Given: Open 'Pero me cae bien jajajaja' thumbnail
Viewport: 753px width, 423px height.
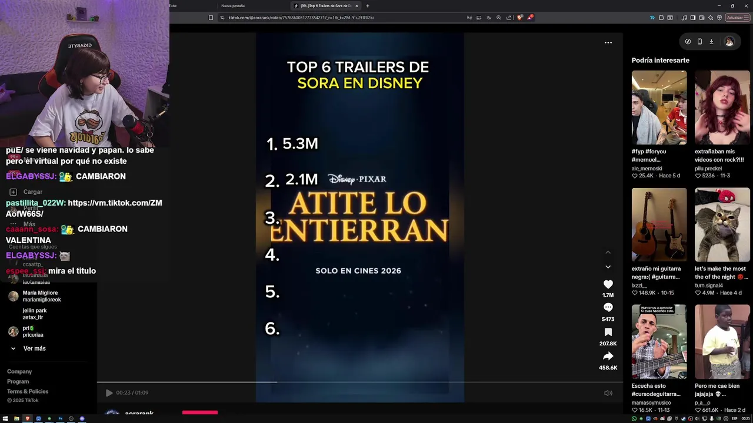Looking at the screenshot, I should tap(722, 341).
